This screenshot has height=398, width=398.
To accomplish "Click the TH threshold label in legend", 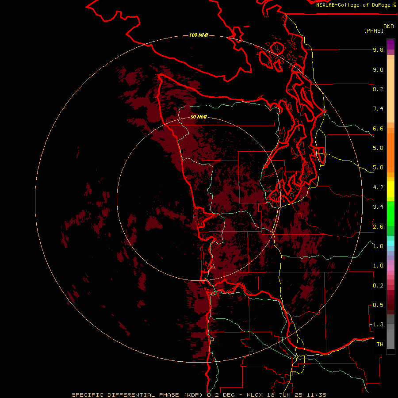I will click(x=380, y=344).
